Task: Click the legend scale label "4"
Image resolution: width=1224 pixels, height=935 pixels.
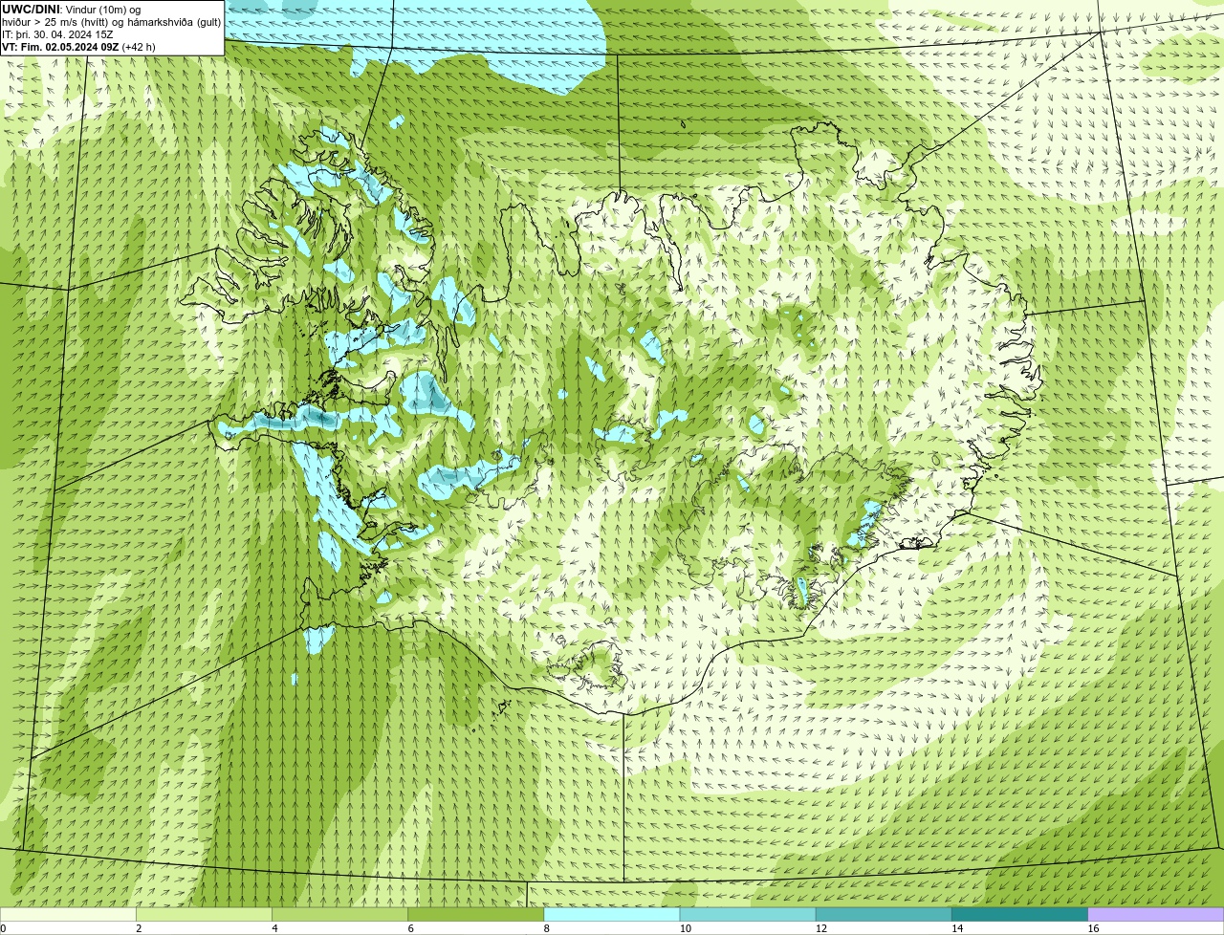Action: [x=274, y=928]
